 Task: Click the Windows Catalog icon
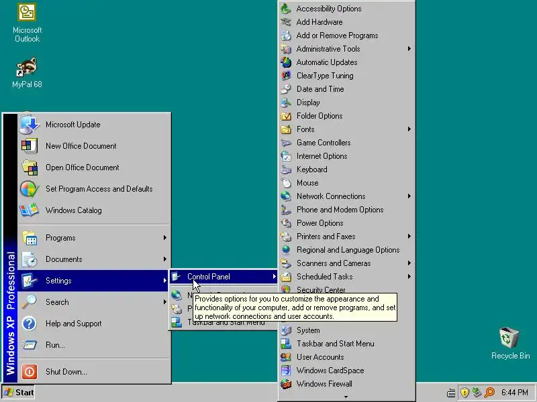pyautogui.click(x=29, y=210)
